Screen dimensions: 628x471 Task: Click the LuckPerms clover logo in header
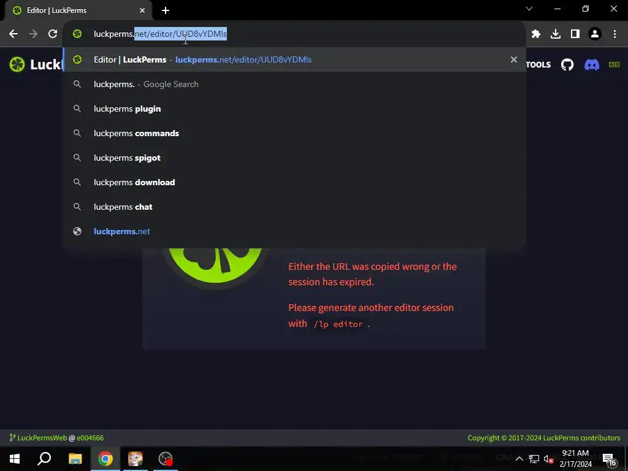click(17, 64)
